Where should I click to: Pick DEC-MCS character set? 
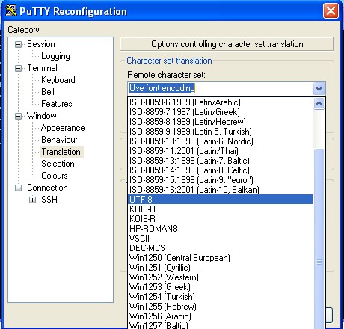pyautogui.click(x=221, y=248)
